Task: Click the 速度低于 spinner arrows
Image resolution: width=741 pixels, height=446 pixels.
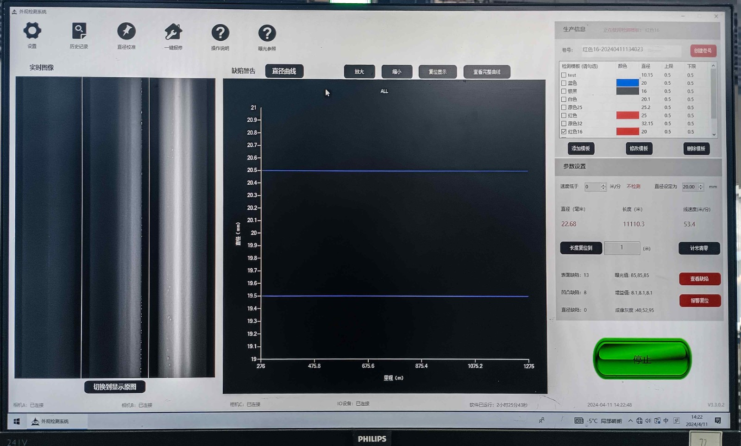Action: click(x=603, y=187)
